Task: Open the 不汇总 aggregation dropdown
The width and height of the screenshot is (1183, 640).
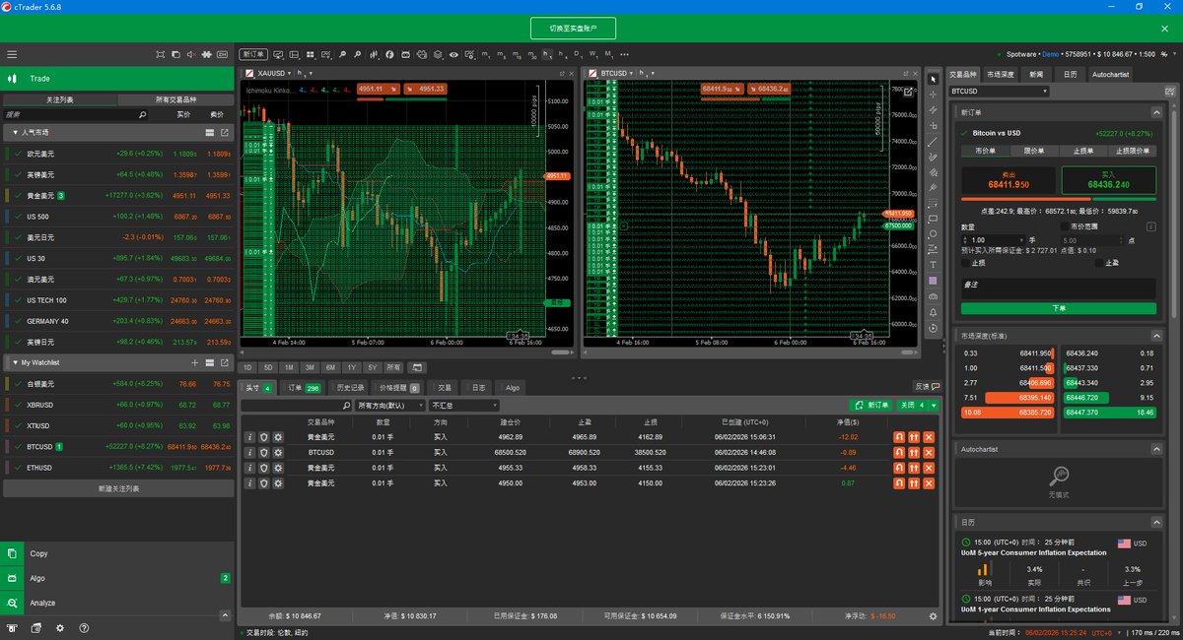Action: (x=464, y=406)
